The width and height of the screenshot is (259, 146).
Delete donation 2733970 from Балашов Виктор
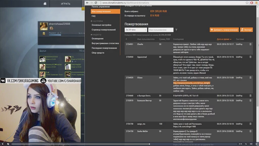pos(250,100)
